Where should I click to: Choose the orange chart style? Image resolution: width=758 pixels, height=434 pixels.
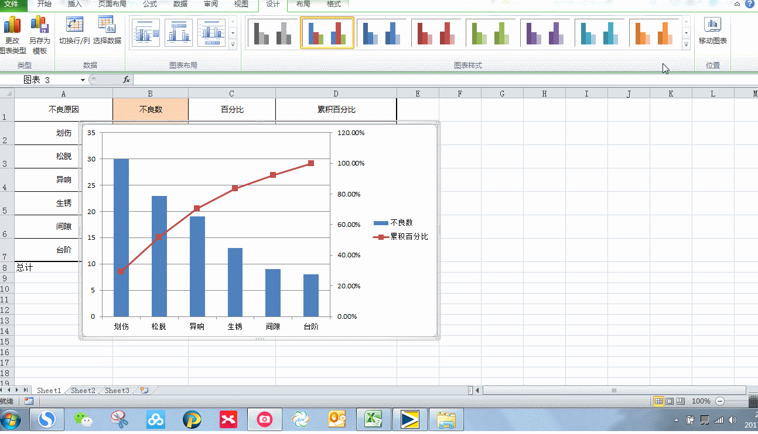(654, 33)
